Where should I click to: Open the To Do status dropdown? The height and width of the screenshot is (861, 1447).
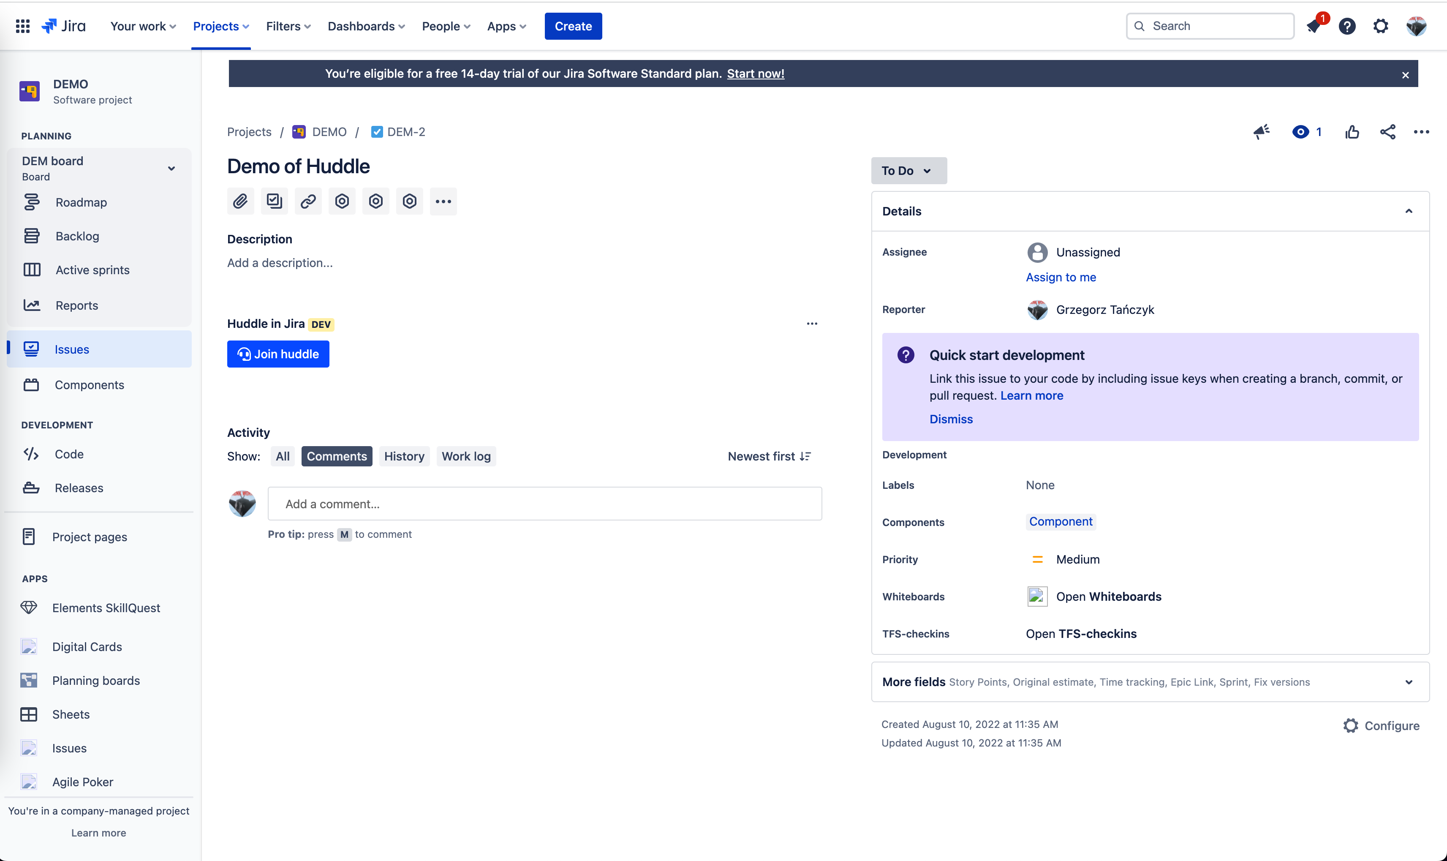[x=908, y=171]
